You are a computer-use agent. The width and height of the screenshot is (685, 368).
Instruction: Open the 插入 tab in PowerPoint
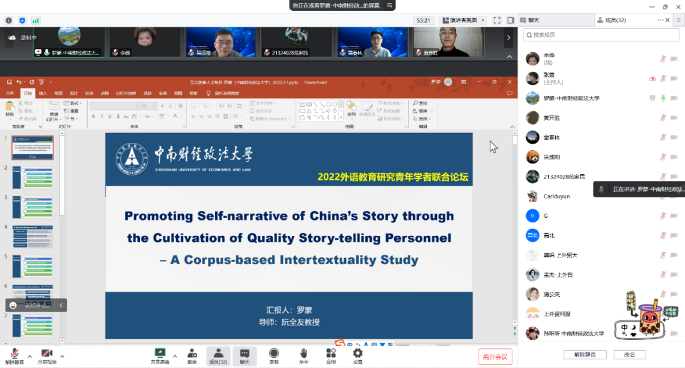(x=43, y=93)
